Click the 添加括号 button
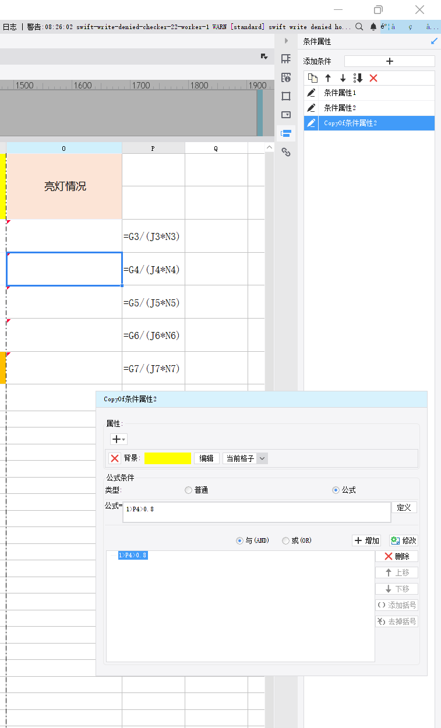 coord(397,605)
